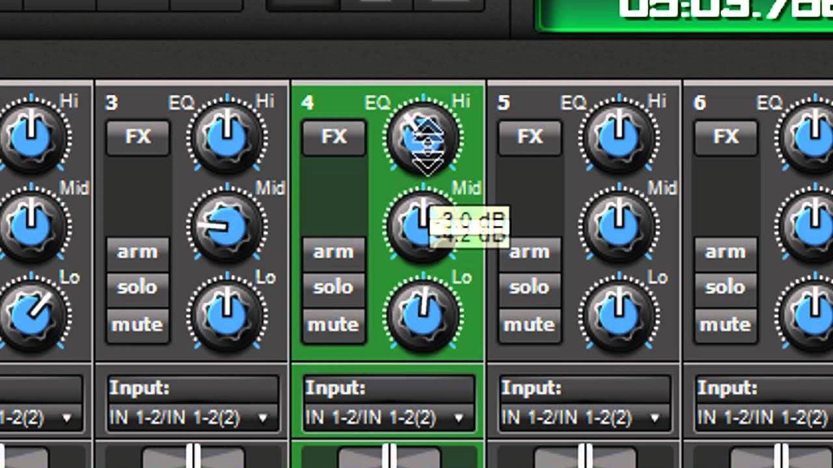Click track 3 pan slider handle
This screenshot has height=468, width=833.
click(x=193, y=456)
